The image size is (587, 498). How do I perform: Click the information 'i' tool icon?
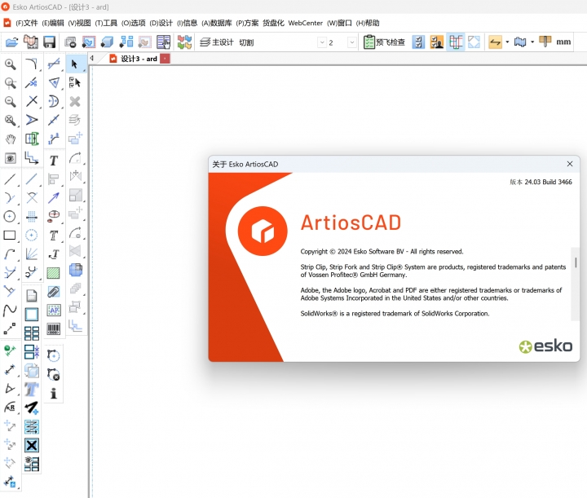coord(54,393)
